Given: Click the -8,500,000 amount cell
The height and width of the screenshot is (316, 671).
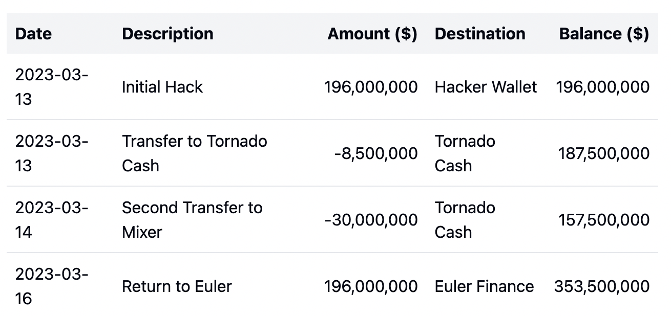Looking at the screenshot, I should (375, 153).
